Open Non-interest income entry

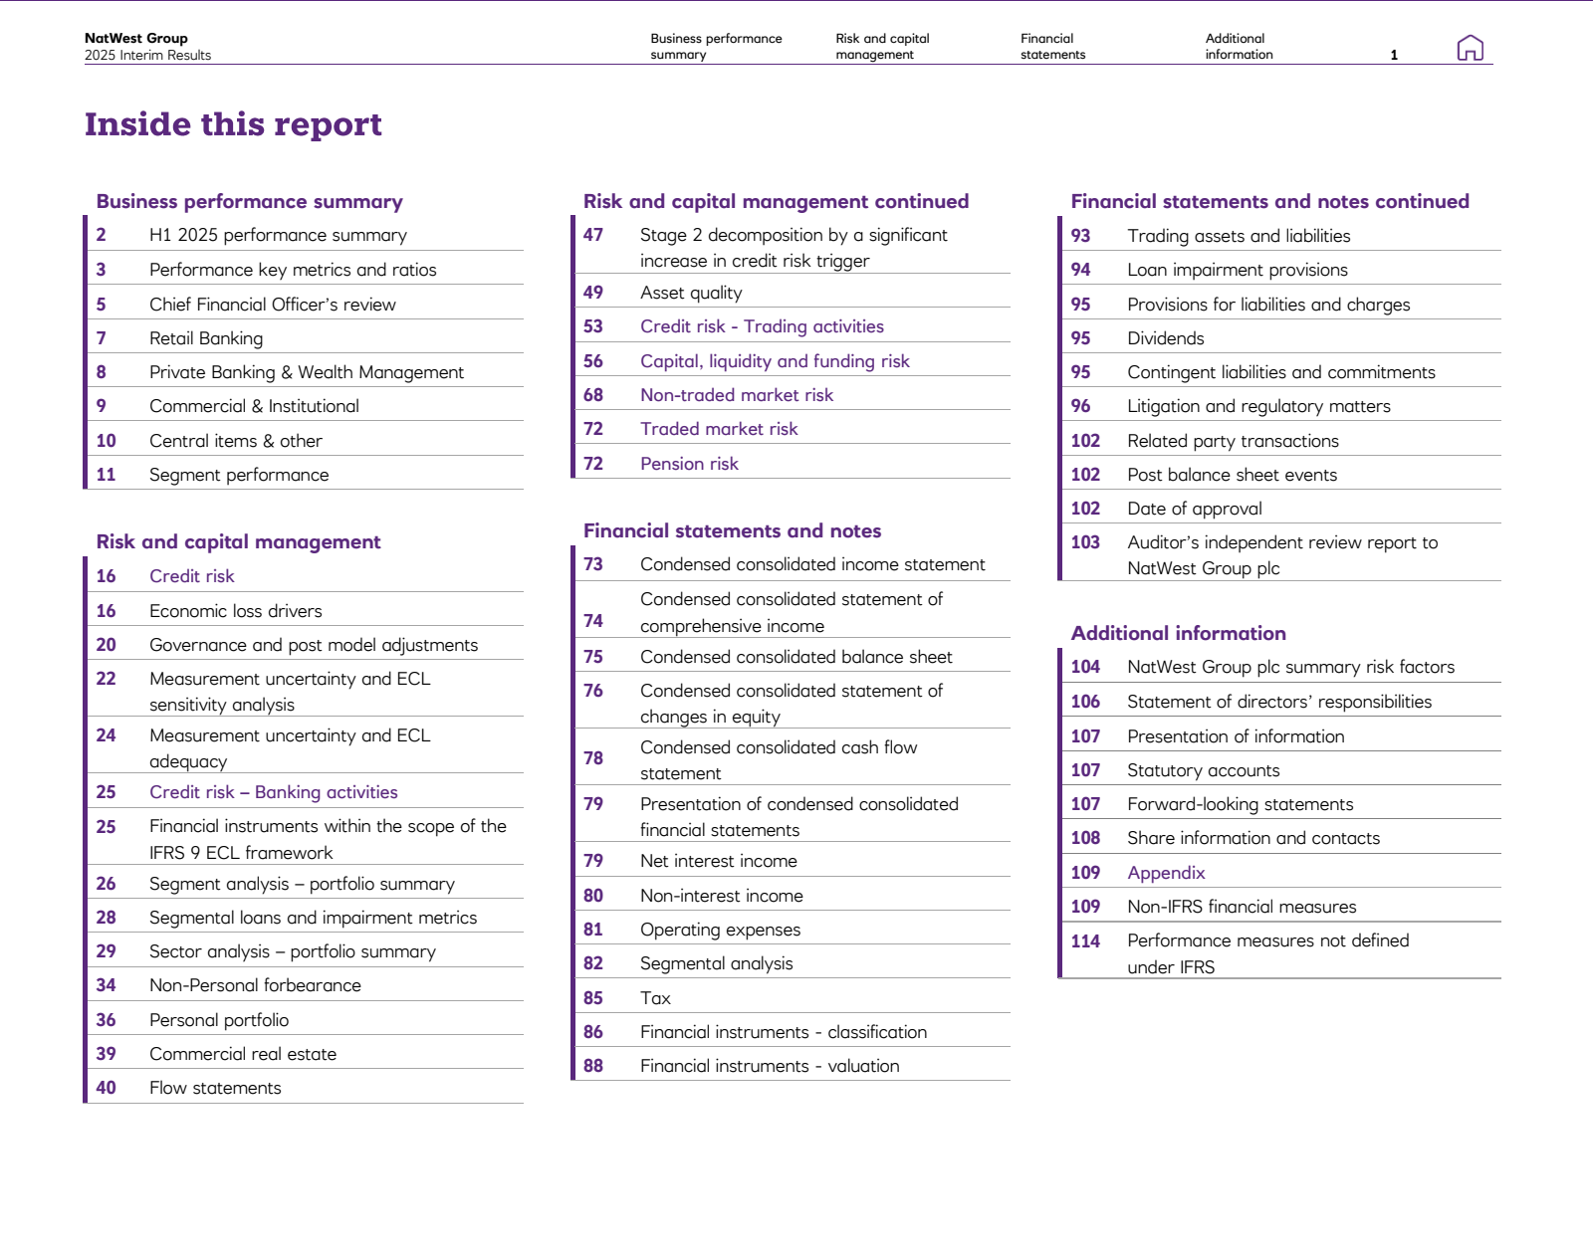pos(722,896)
